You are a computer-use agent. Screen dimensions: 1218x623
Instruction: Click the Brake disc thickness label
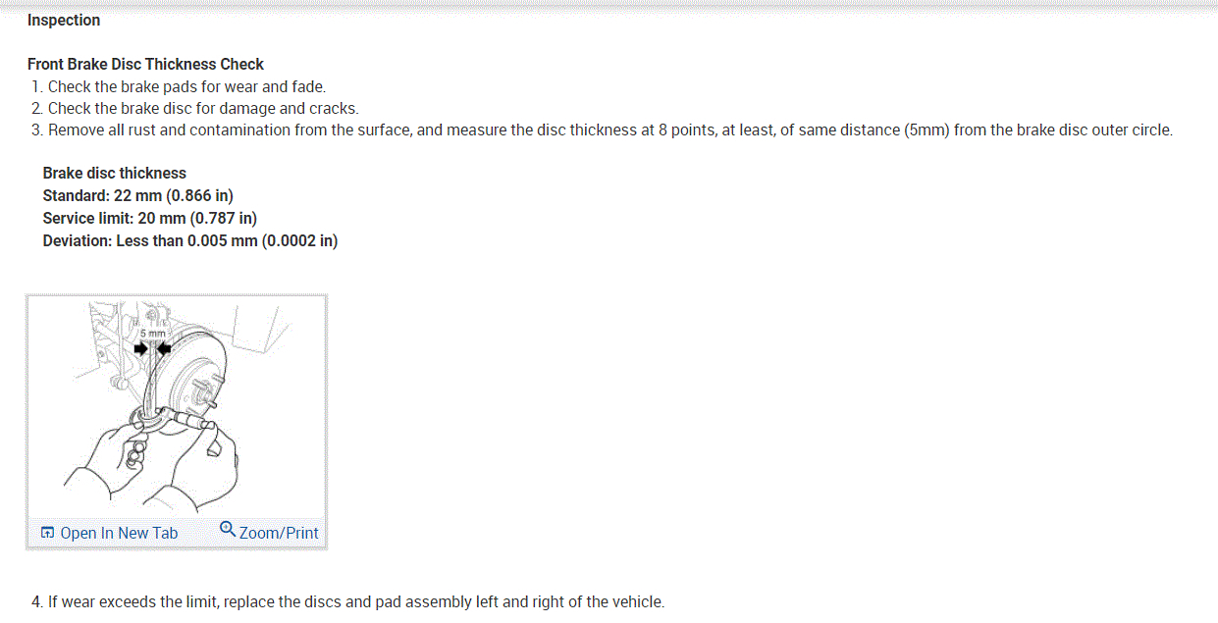[114, 173]
